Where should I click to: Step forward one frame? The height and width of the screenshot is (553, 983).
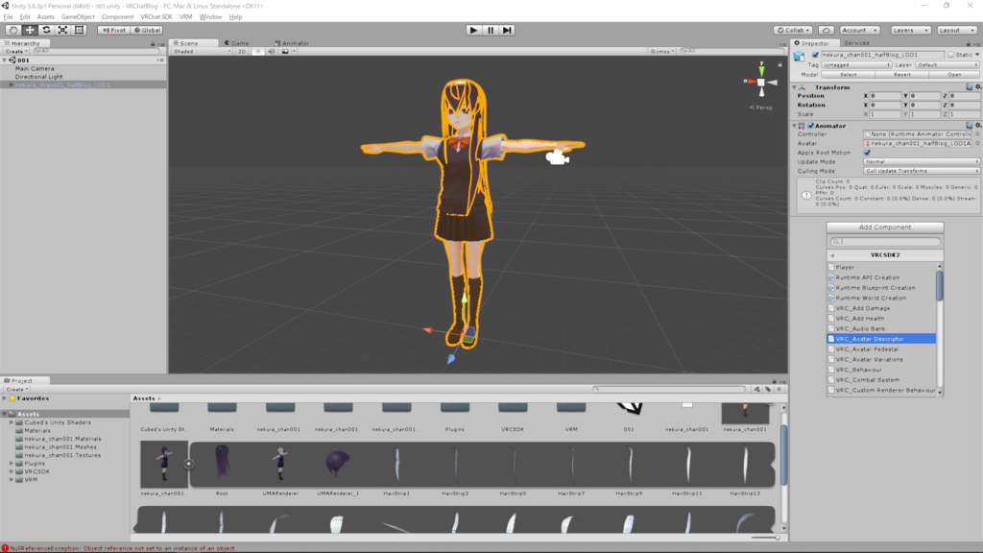point(507,30)
